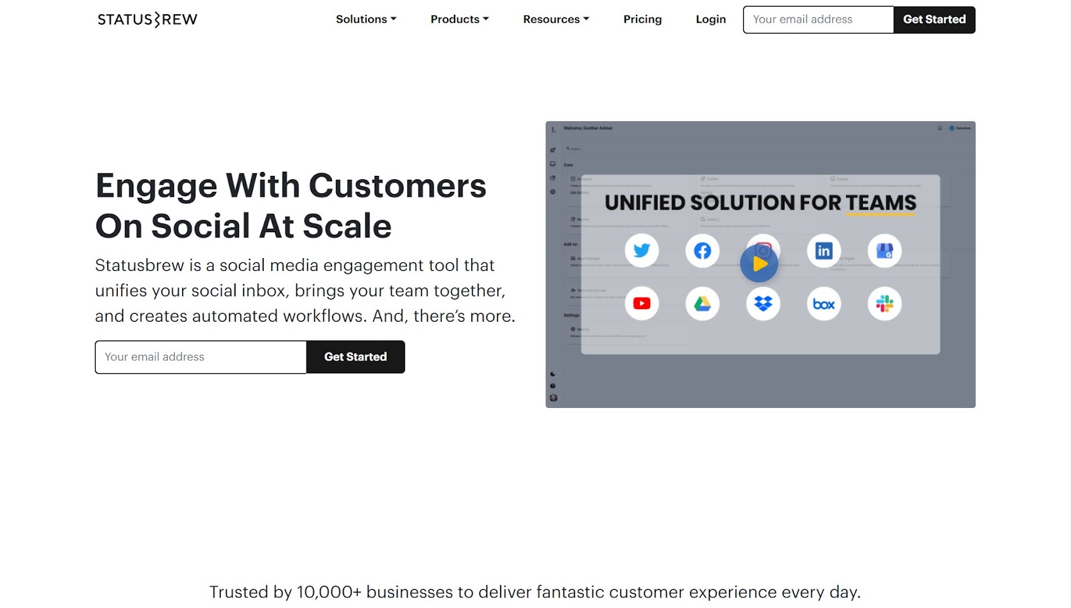Click Get Started below the hero paragraph

[x=355, y=357]
